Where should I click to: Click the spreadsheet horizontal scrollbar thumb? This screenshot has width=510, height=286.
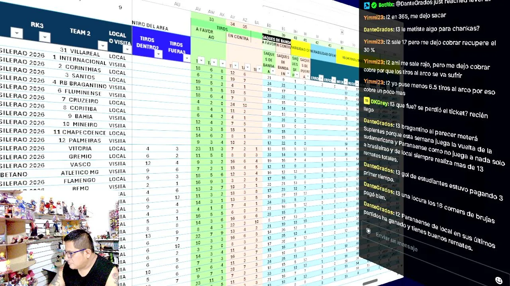click(370, 282)
